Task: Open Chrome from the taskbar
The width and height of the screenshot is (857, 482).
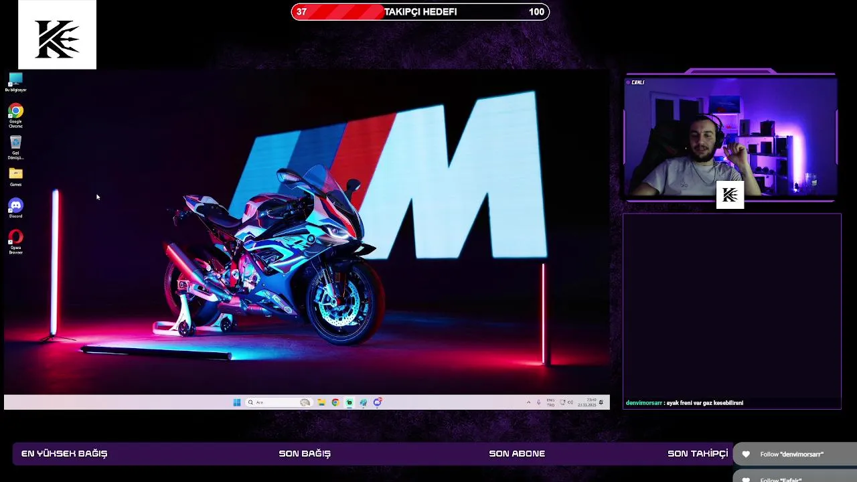Action: (335, 402)
